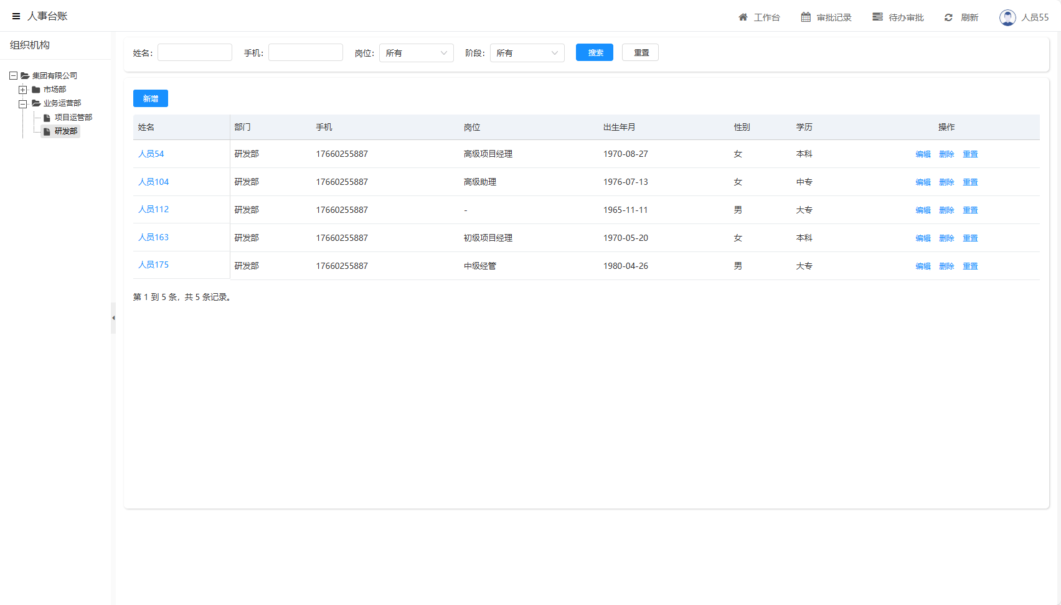The image size is (1061, 605).
Task: Click the 新增 button
Action: coord(150,98)
